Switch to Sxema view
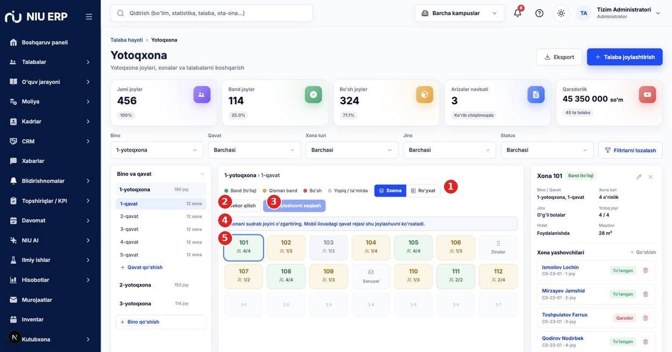Image resolution: width=672 pixels, height=352 pixels. pyautogui.click(x=390, y=190)
